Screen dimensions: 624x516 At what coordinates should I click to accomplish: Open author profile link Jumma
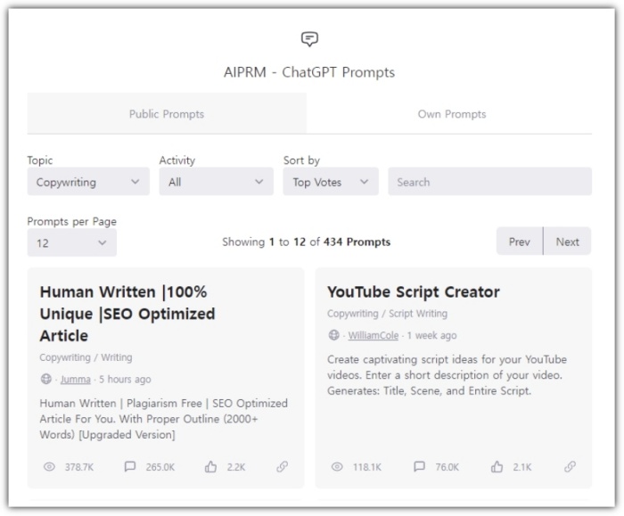tap(75, 379)
